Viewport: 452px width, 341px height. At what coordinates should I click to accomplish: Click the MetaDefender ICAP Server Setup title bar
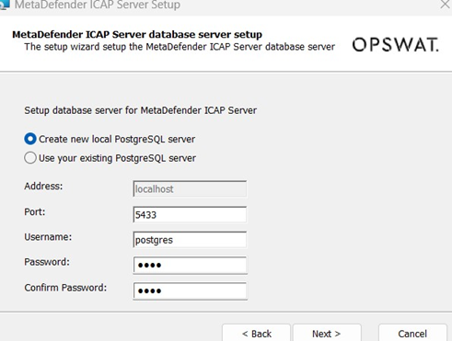214,5
